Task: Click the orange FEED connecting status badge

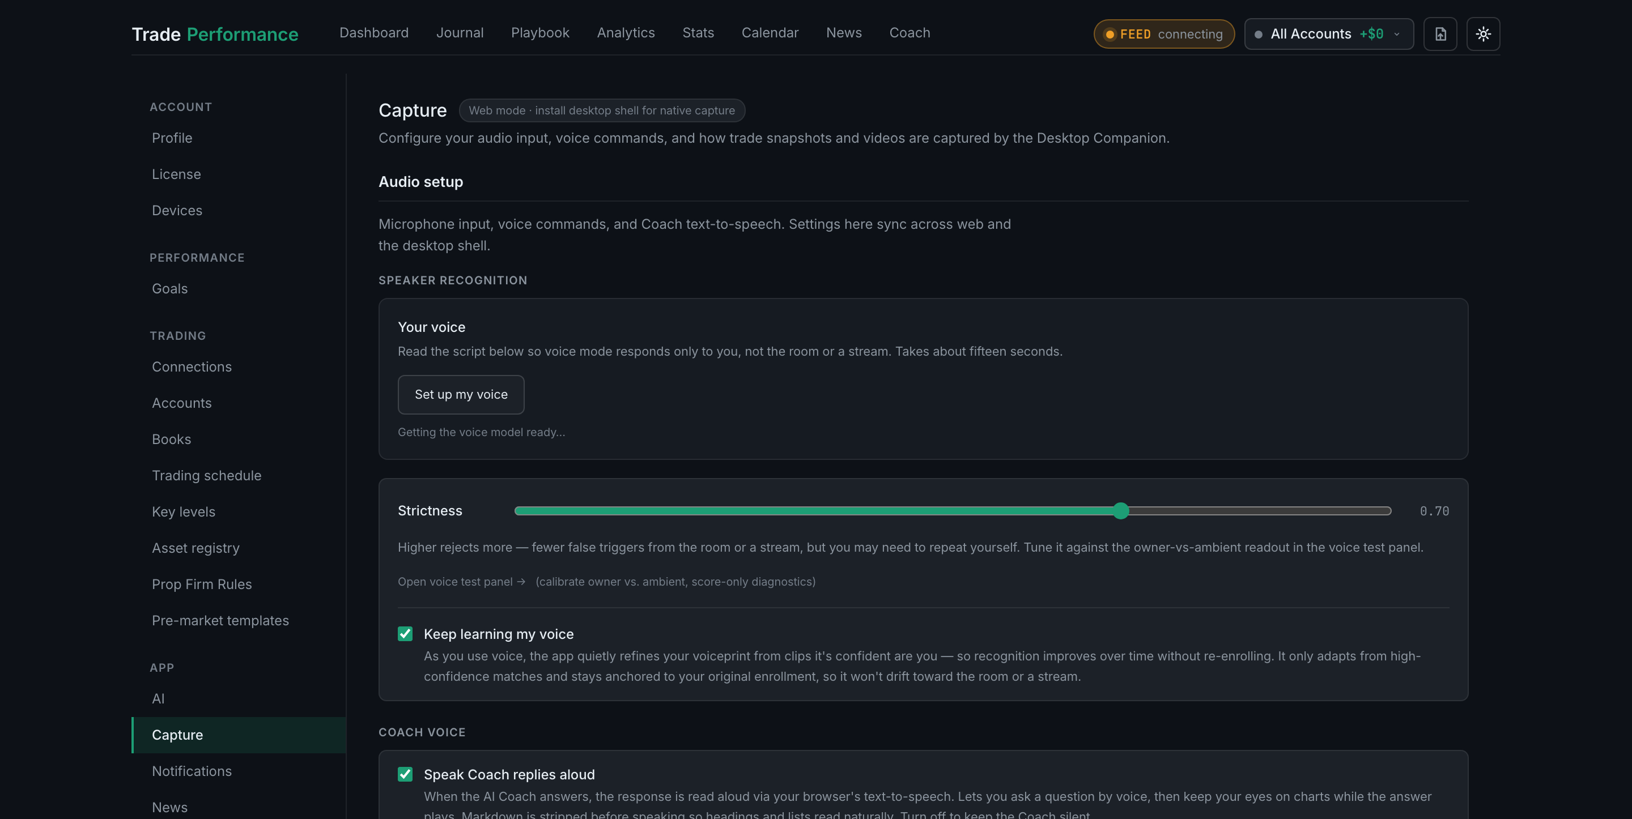Action: click(x=1164, y=34)
